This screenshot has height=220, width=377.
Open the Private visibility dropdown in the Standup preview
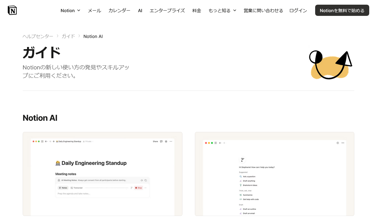tap(89, 141)
